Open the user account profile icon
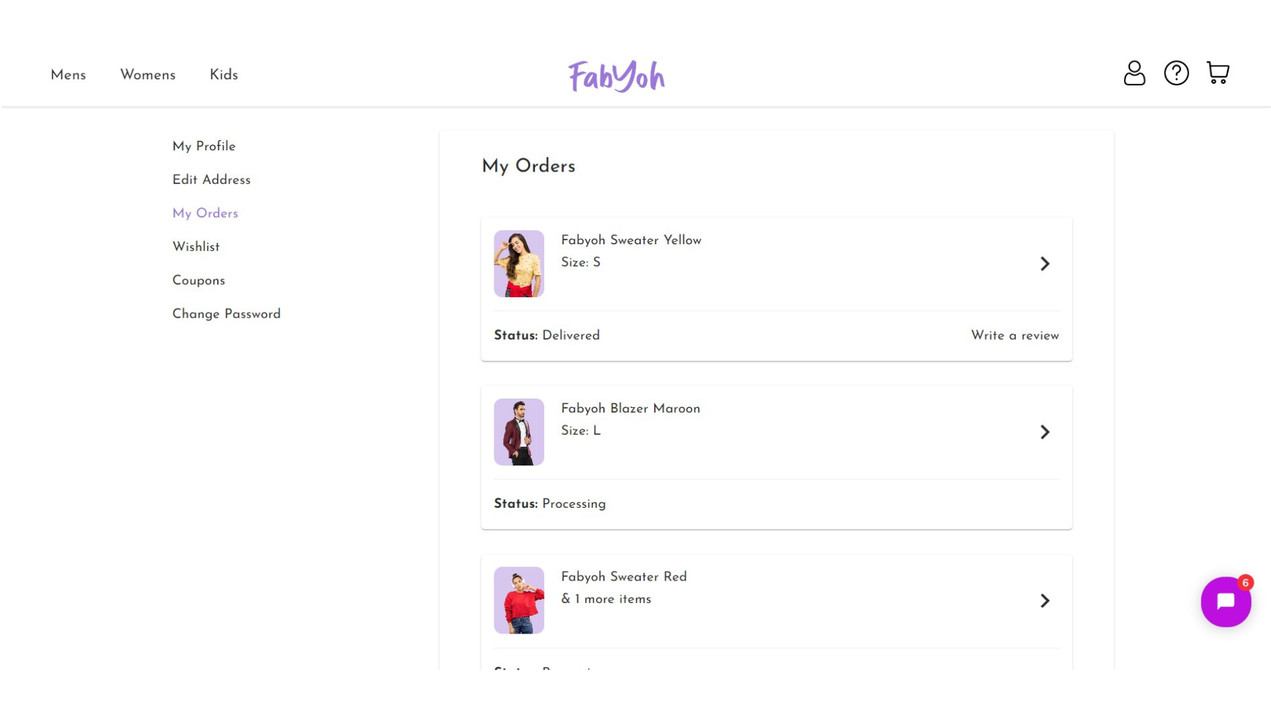This screenshot has width=1271, height=715. (x=1134, y=73)
